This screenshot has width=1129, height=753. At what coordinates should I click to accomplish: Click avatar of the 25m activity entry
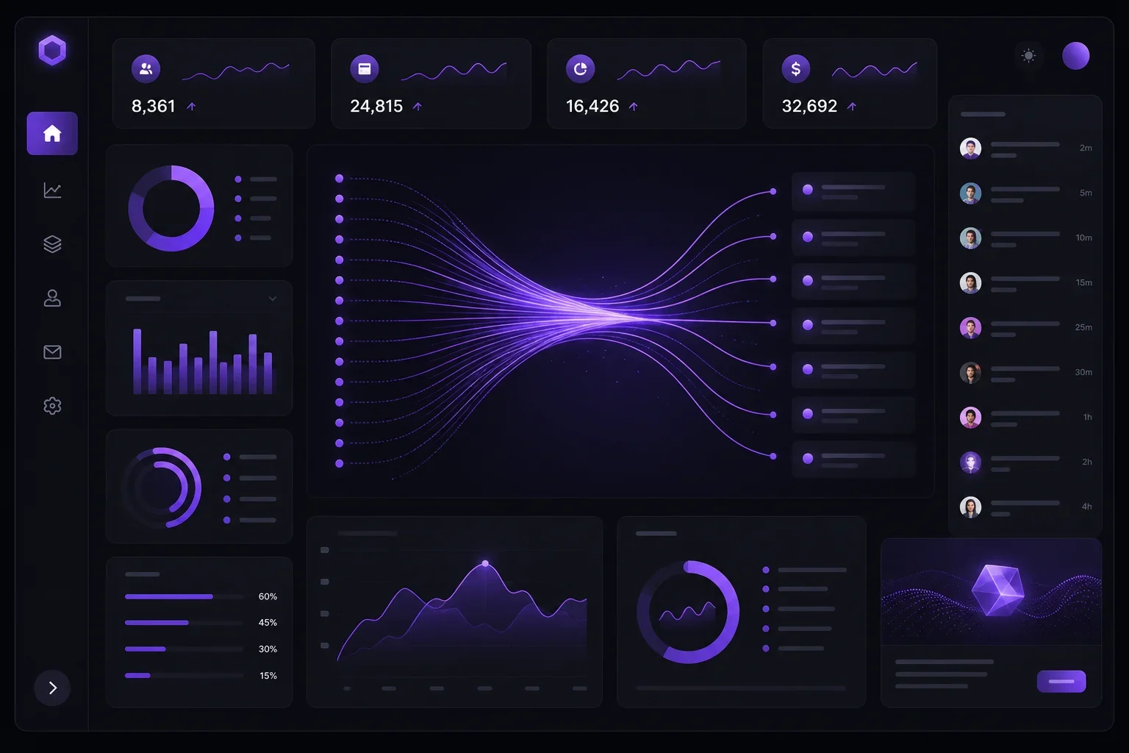[971, 328]
